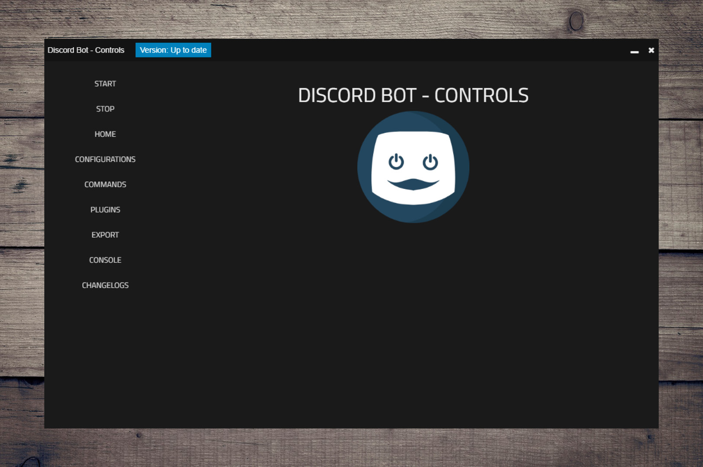Minimize the Discord Bot Controls window
The width and height of the screenshot is (703, 467).
tap(634, 51)
